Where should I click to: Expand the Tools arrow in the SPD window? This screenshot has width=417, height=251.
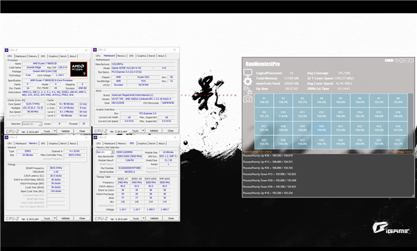point(144,218)
